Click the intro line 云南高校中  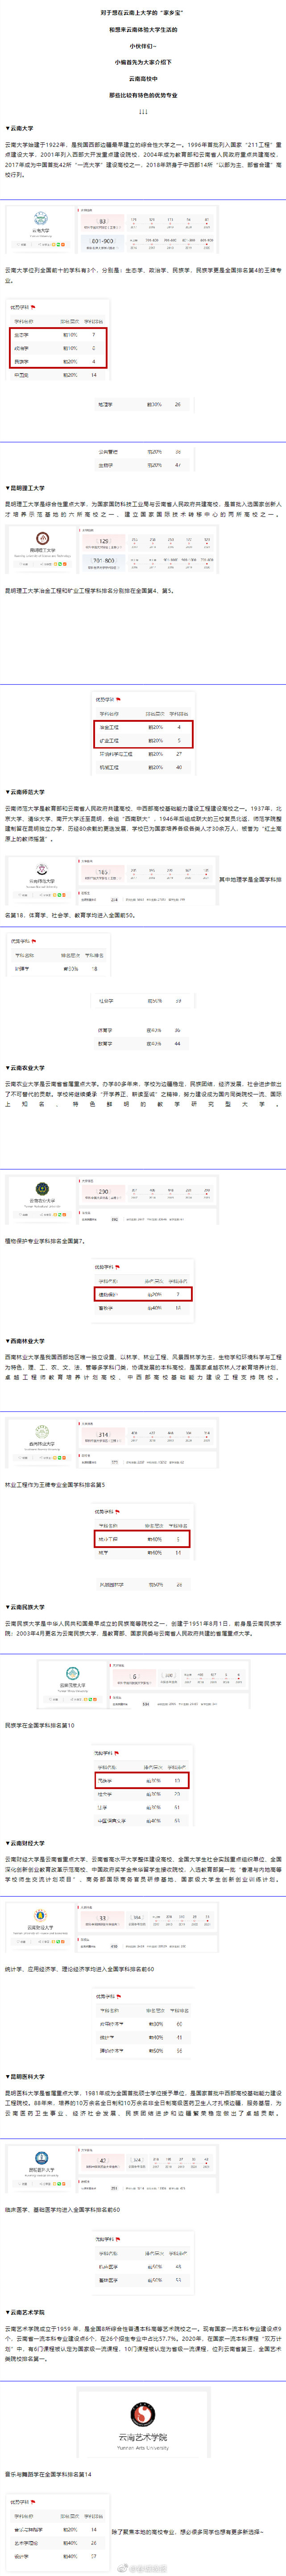pyautogui.click(x=143, y=78)
